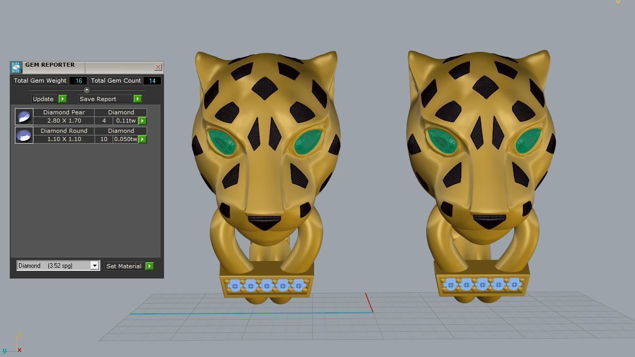Click the 'Diamond Round' name cell
Screen dimensions: 635x357
[x=64, y=131]
